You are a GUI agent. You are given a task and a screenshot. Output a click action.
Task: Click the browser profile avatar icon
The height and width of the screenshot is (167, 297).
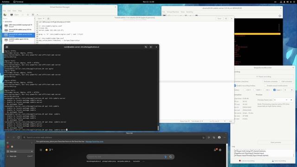[x=219, y=137]
